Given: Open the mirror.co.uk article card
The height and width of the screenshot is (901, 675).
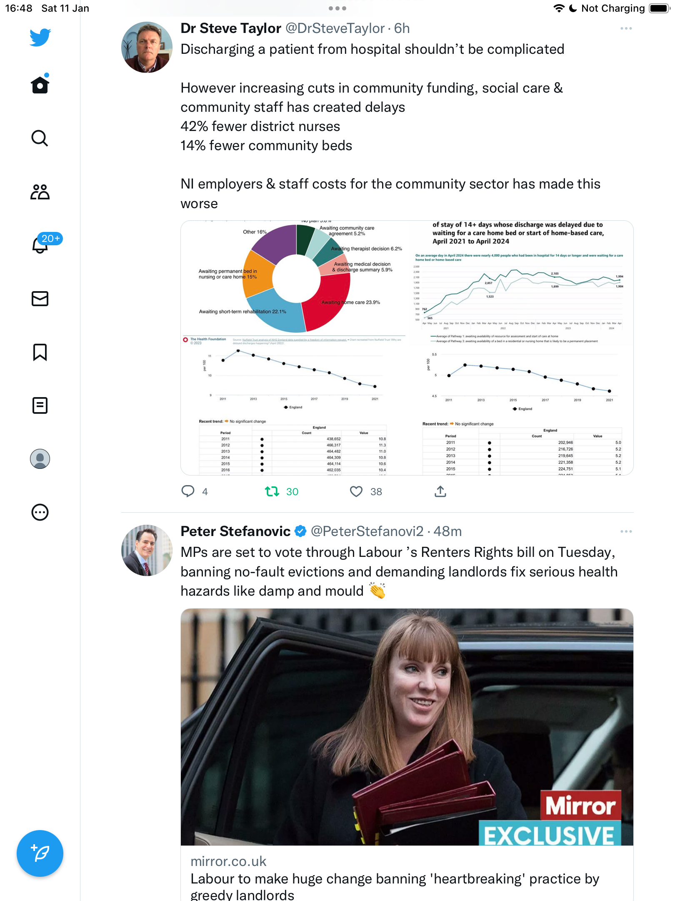Looking at the screenshot, I should (407, 754).
